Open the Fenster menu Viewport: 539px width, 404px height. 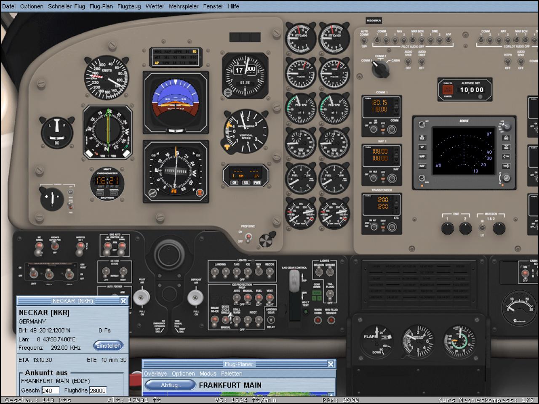point(213,6)
